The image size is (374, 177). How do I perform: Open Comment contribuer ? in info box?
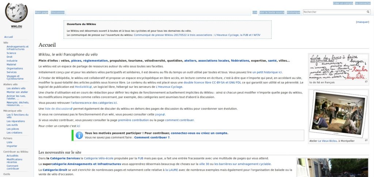[x=152, y=138]
